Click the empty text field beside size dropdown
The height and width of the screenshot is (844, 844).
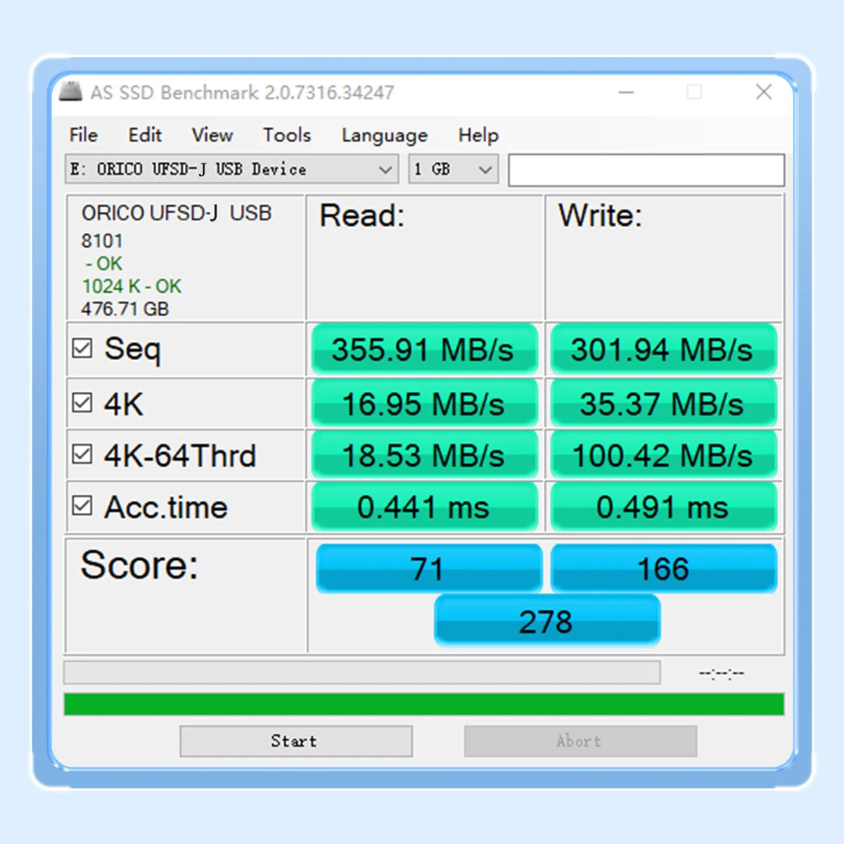(646, 170)
